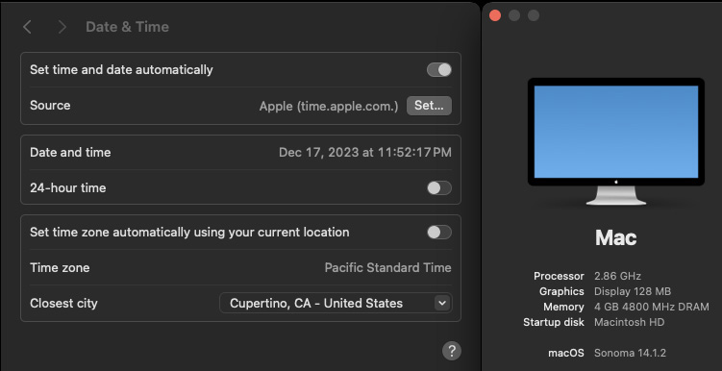Click the Pacific Standard Time value
This screenshot has height=371, width=722.
click(x=387, y=267)
